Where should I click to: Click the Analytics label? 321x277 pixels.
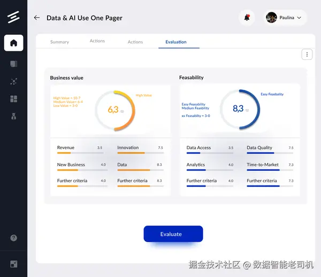coord(196,165)
